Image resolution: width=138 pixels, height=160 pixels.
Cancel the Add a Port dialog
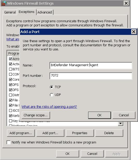click(x=124, y=115)
